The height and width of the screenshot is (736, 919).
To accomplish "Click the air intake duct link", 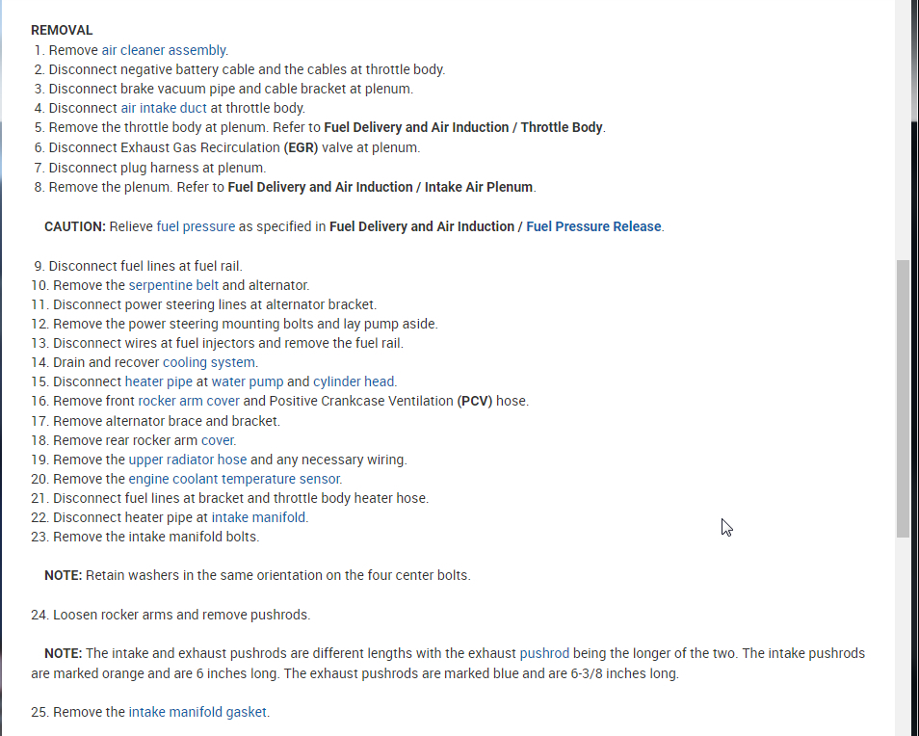I will tap(164, 108).
